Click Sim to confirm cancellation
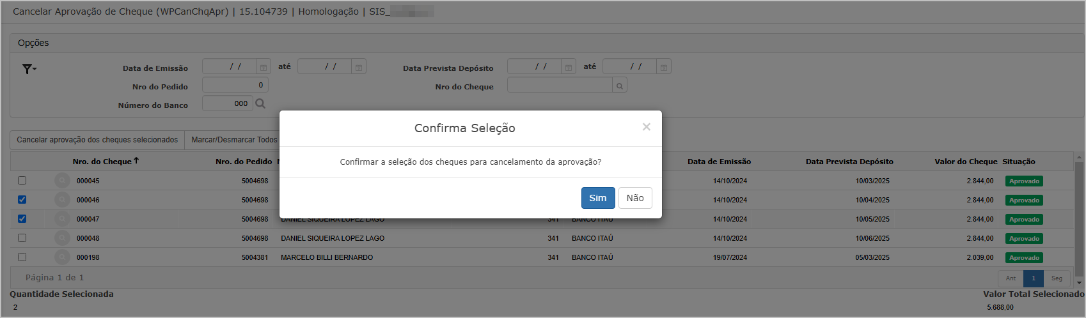This screenshot has width=1086, height=318. pyautogui.click(x=597, y=198)
